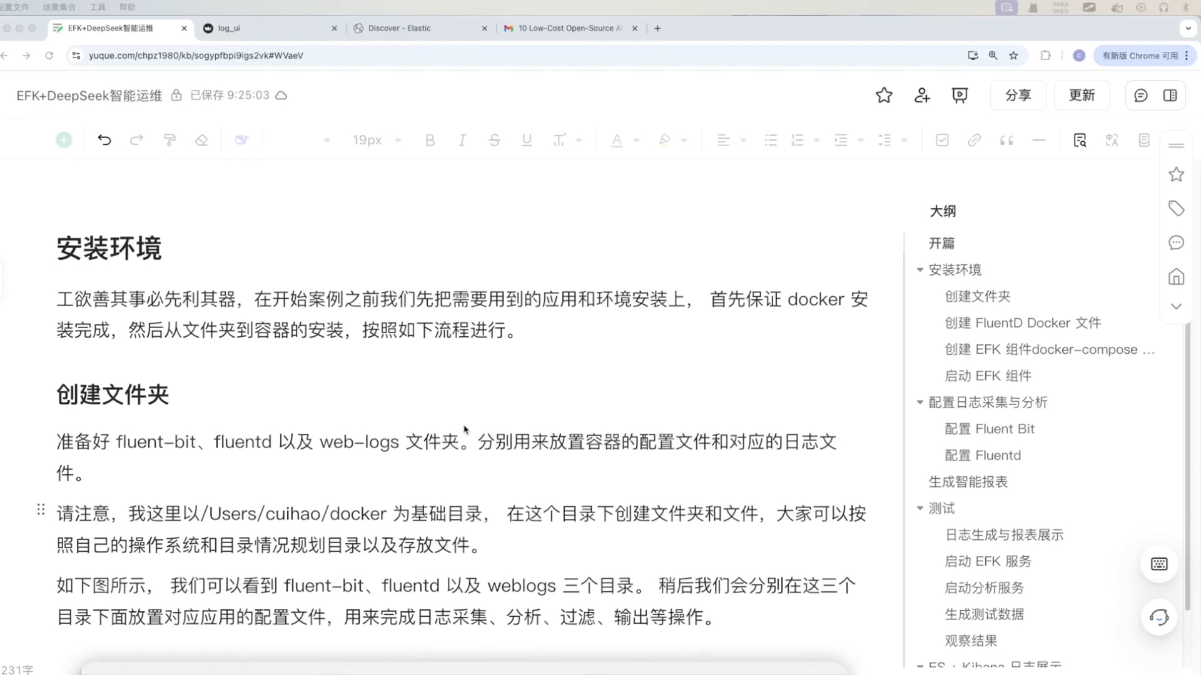Click the 分享 button
Viewport: 1201px width, 675px height.
tap(1018, 95)
